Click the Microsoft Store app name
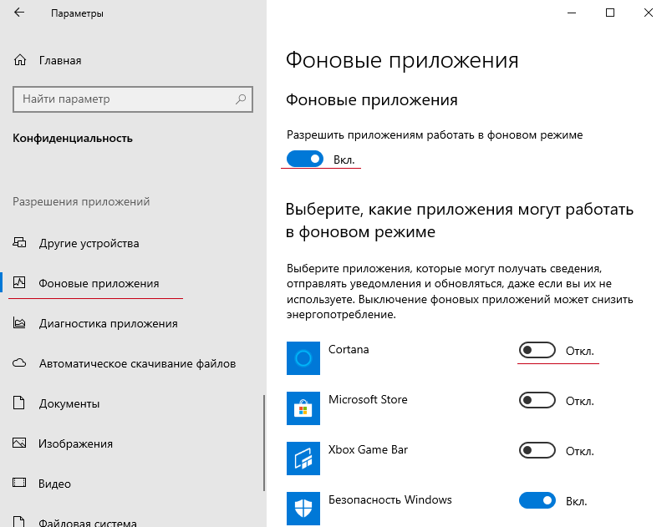 (368, 399)
